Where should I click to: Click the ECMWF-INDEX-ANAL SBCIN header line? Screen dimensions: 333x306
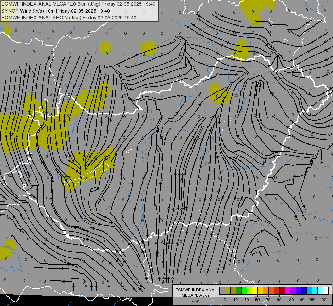click(69, 18)
